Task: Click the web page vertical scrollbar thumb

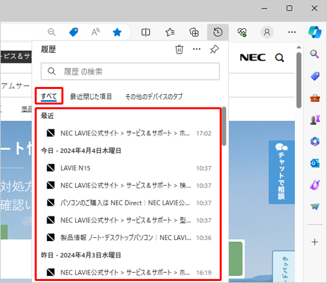Action: [x=299, y=80]
